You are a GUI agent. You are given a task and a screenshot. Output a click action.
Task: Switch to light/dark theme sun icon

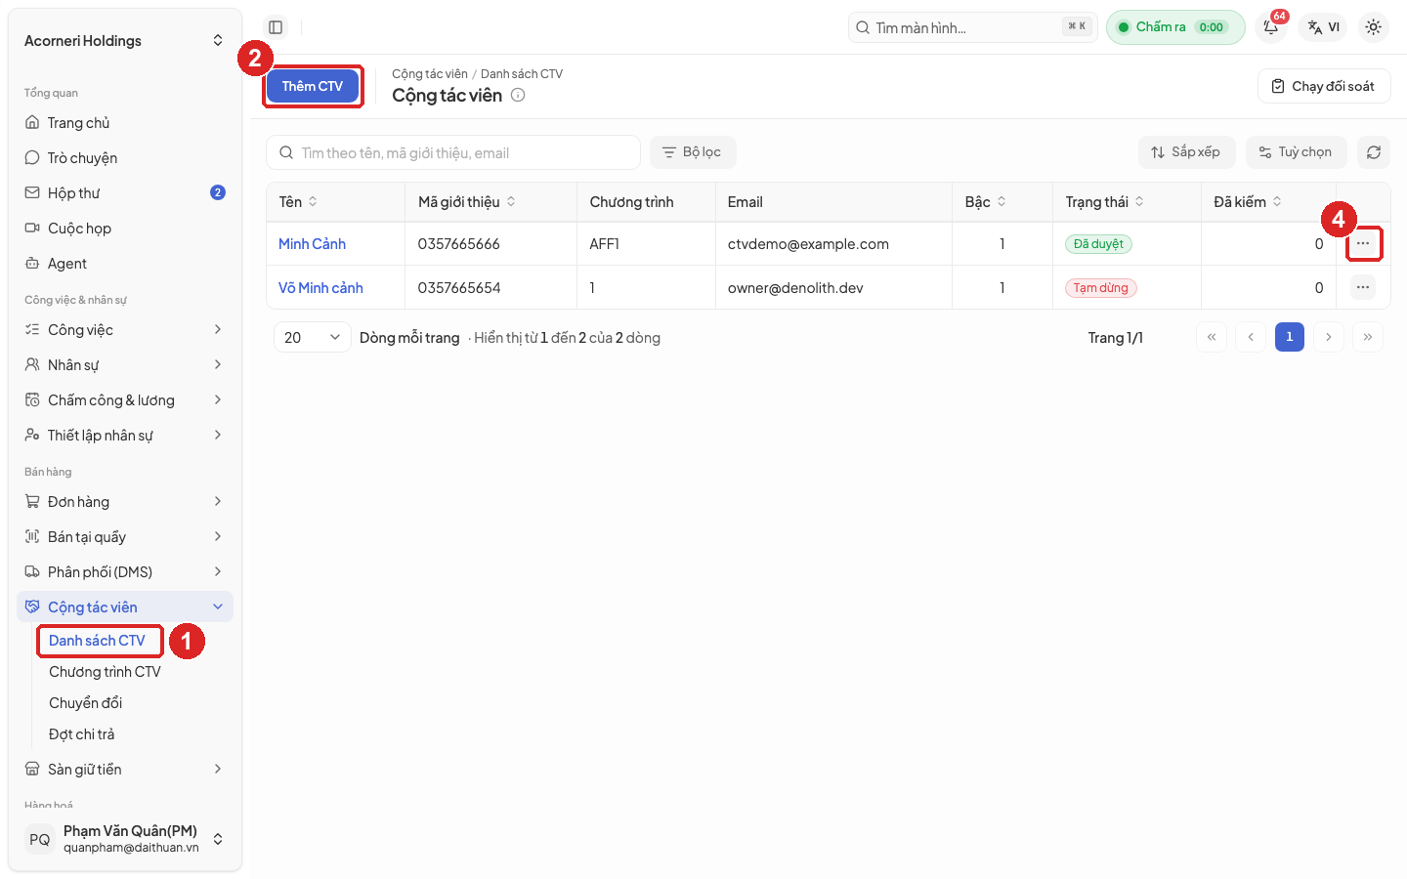point(1373,27)
